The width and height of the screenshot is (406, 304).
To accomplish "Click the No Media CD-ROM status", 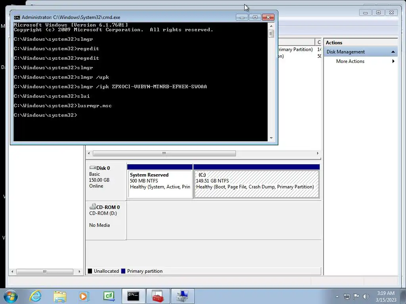I will pos(100,225).
